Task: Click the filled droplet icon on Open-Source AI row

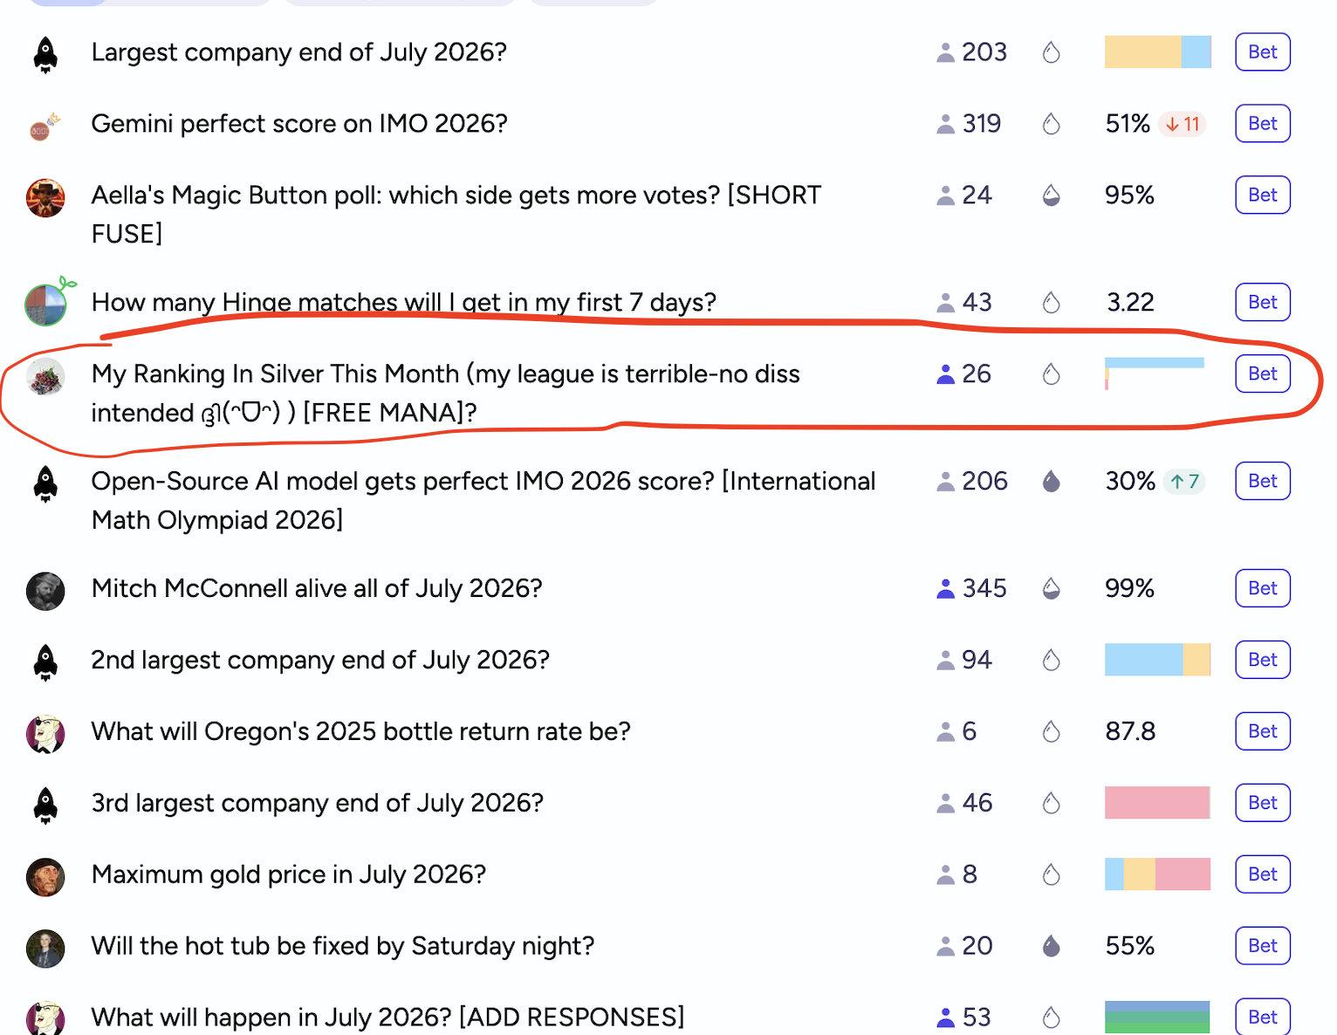Action: (x=1052, y=482)
